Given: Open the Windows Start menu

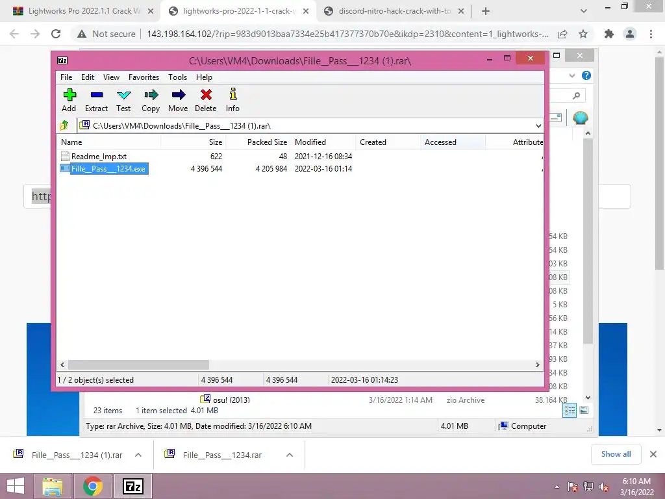Looking at the screenshot, I should tap(16, 486).
